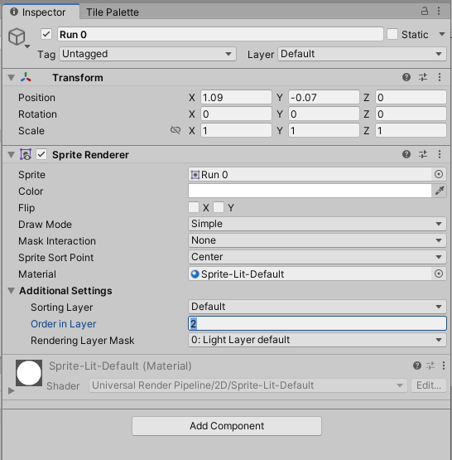Collapse Additional Settings section
Image resolution: width=452 pixels, height=460 pixels.
11,291
